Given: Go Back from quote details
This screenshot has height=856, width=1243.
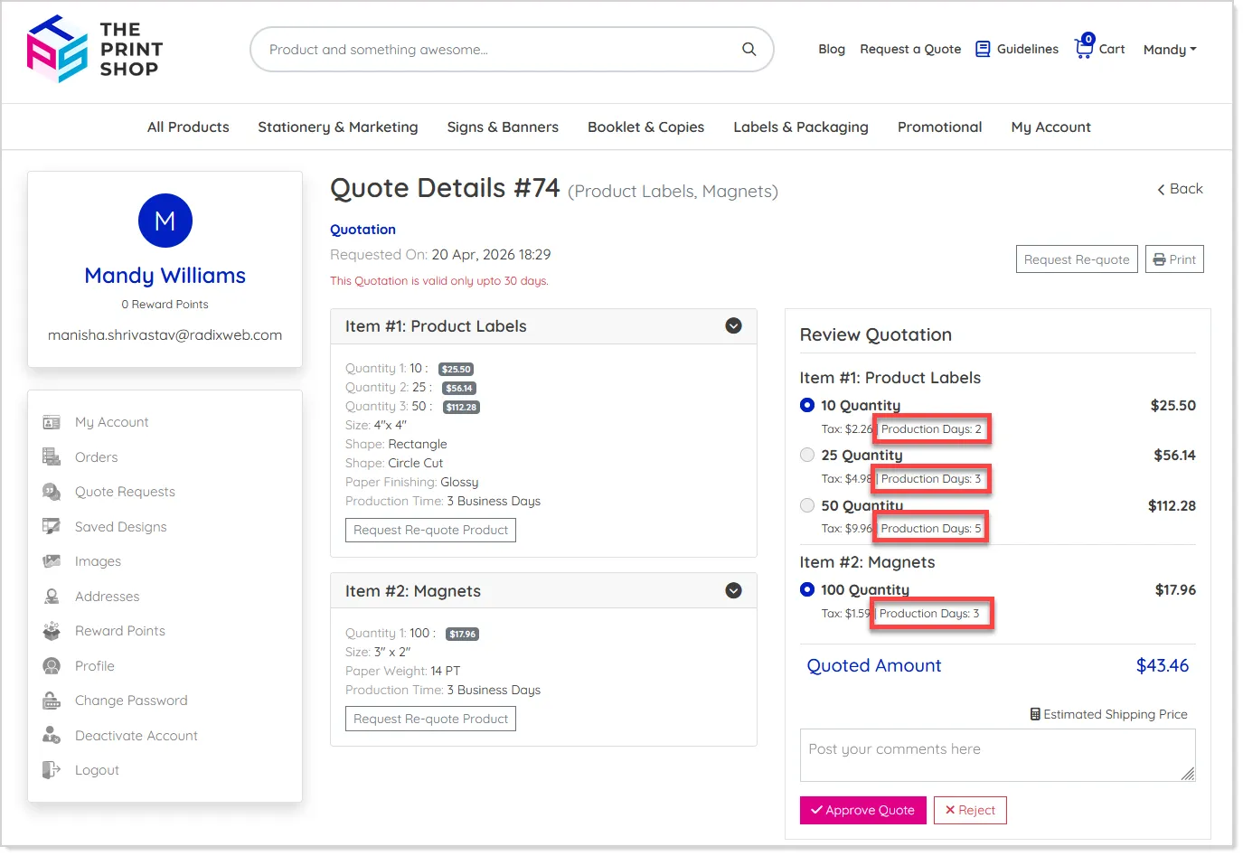Looking at the screenshot, I should pyautogui.click(x=1180, y=189).
